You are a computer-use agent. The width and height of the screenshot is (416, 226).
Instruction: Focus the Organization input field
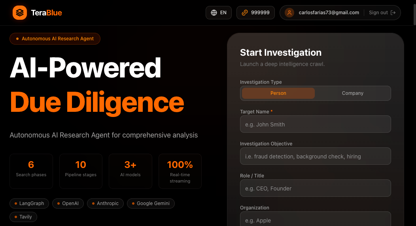click(316, 219)
